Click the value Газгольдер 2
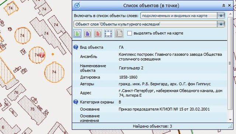 tap(131, 68)
